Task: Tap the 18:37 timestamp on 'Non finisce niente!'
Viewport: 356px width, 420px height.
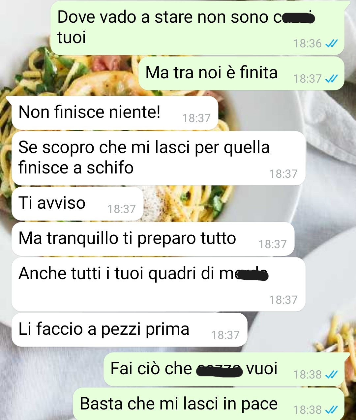Action: tap(196, 118)
